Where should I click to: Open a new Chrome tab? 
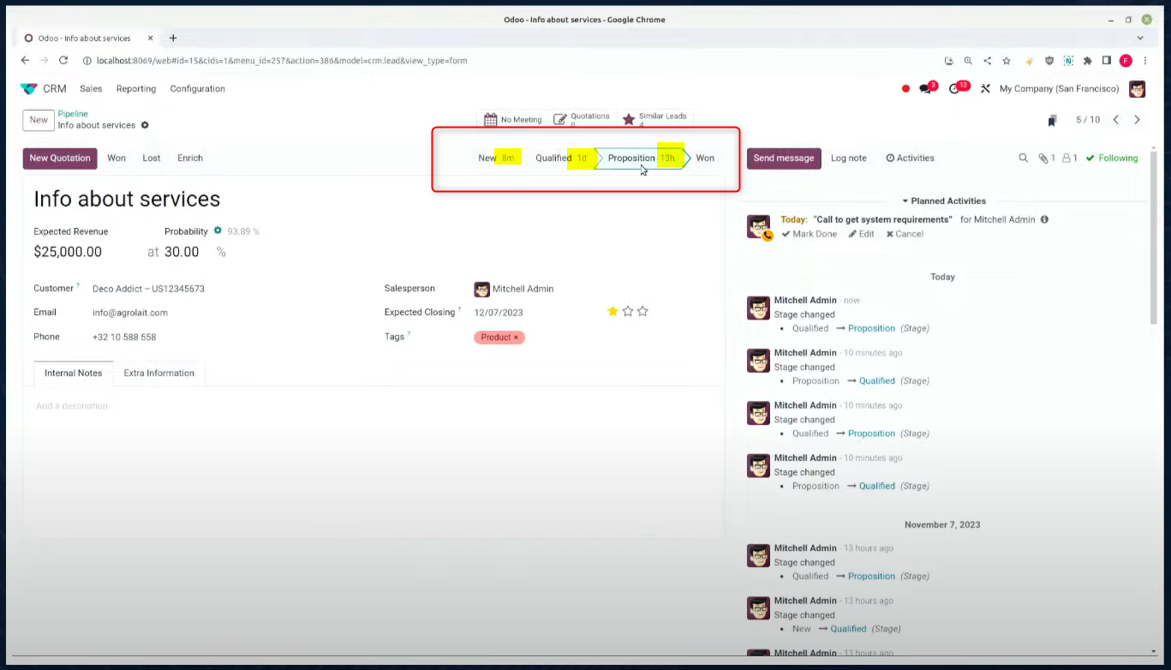173,38
